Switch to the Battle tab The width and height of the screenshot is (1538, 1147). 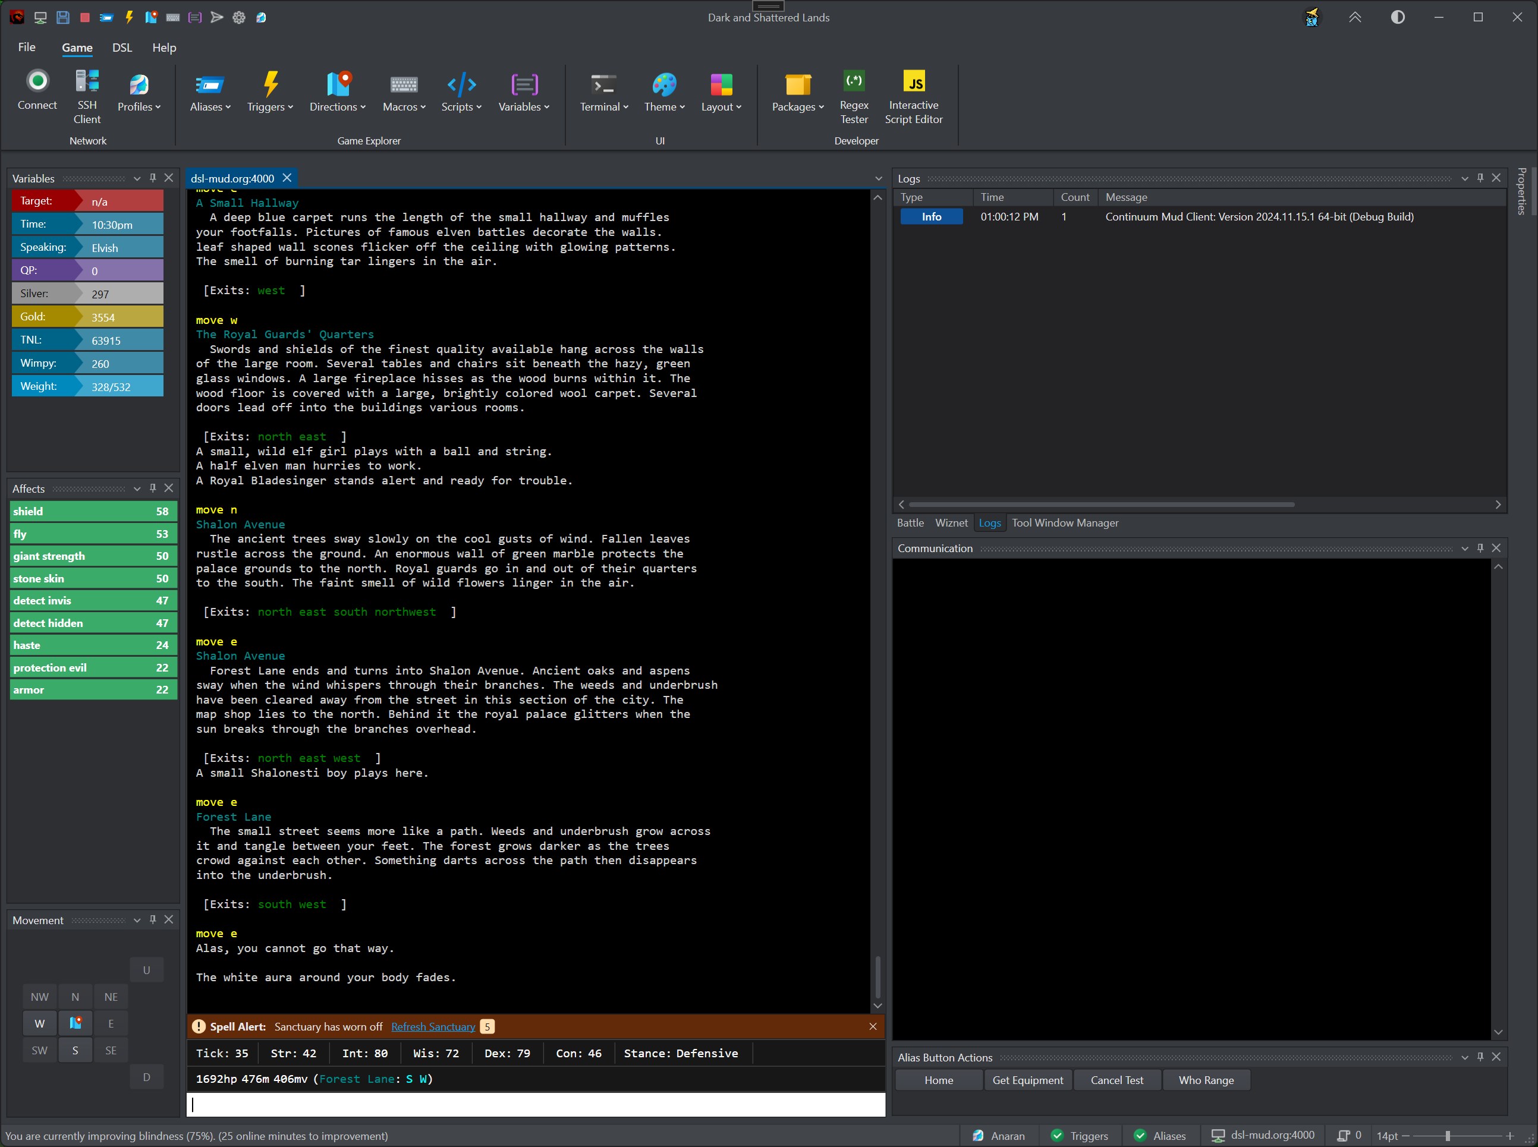point(910,523)
